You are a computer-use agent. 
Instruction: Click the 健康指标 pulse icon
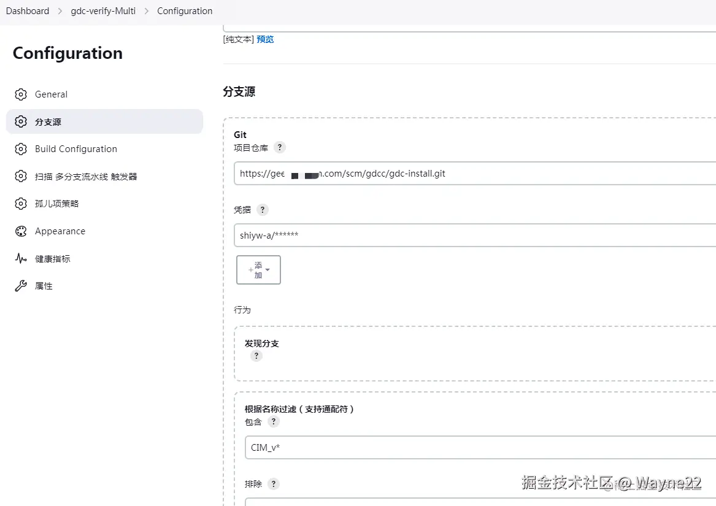21,259
